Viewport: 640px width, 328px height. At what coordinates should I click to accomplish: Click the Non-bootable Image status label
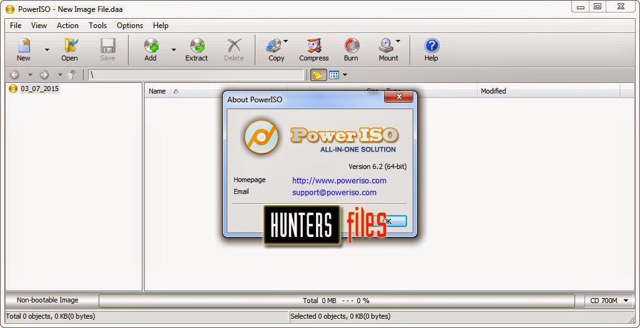click(47, 301)
